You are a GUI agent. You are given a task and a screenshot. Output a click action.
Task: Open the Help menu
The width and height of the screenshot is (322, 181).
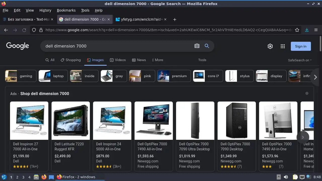tap(99, 10)
